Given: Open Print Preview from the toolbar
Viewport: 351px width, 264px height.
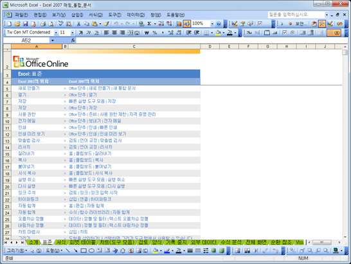Looking at the screenshot, I should click(51, 24).
